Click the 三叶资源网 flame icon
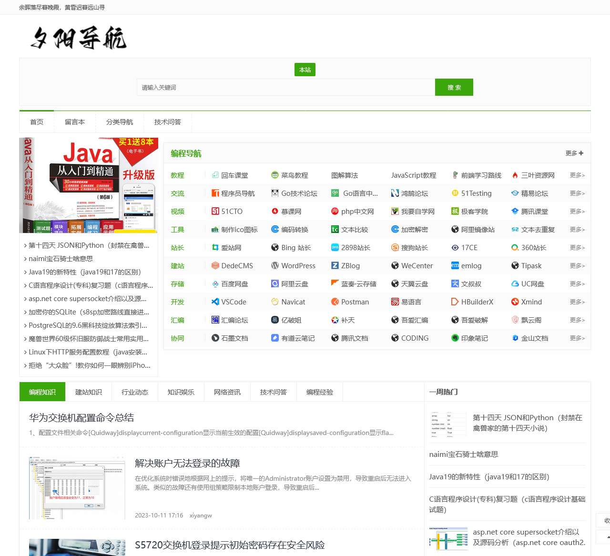The height and width of the screenshot is (556, 610). (x=515, y=175)
